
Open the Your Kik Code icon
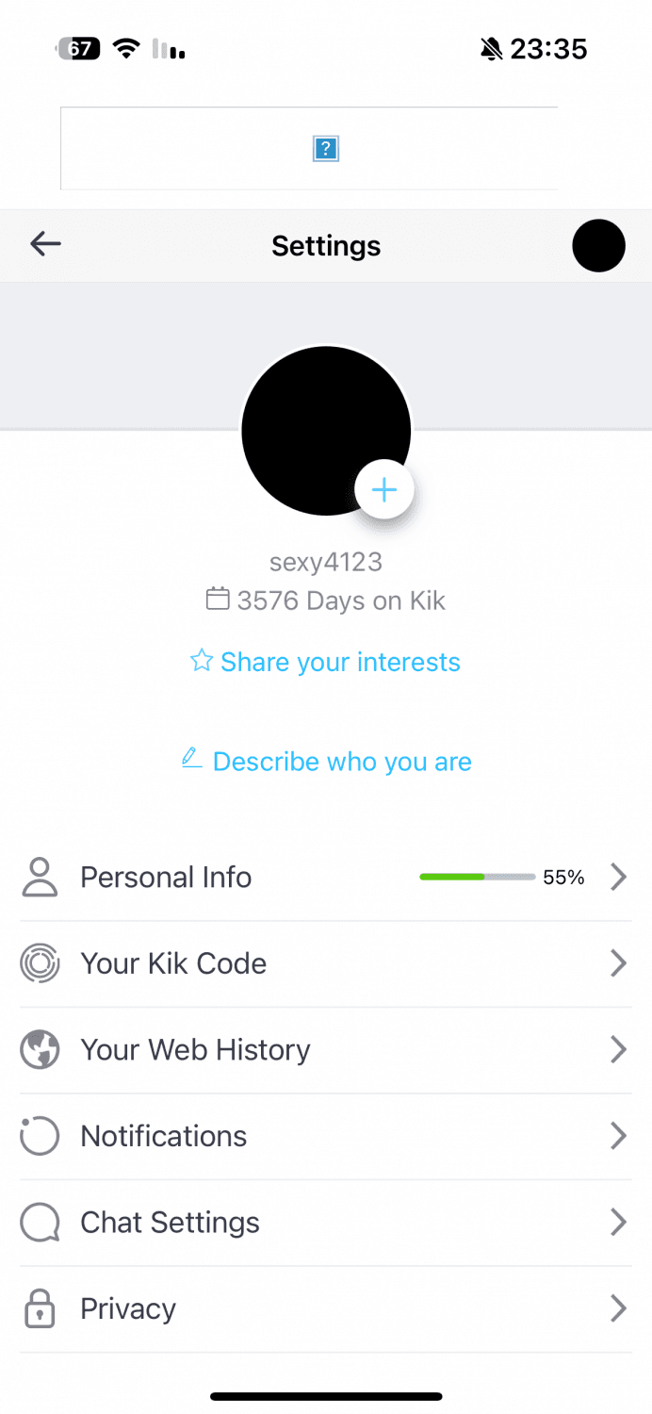pyautogui.click(x=40, y=962)
